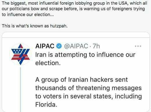Screen dimensions: 151x112
Task: Open the AIPAC profile avatar logo
Action: pos(20,54)
